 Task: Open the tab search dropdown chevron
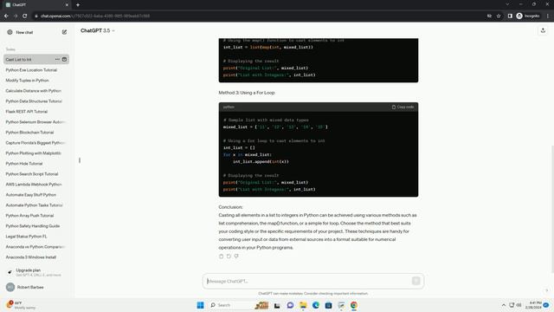pos(507,4)
